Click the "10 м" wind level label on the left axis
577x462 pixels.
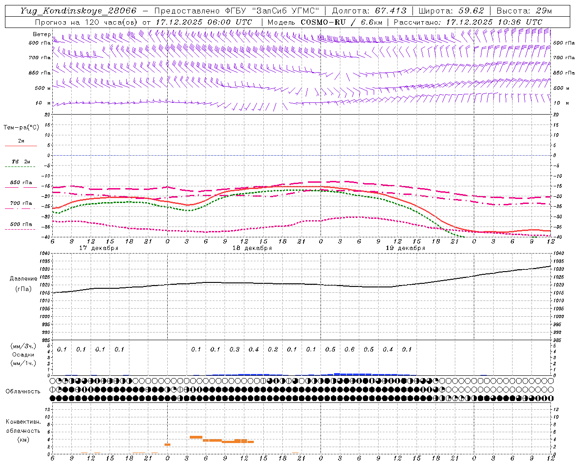43,103
